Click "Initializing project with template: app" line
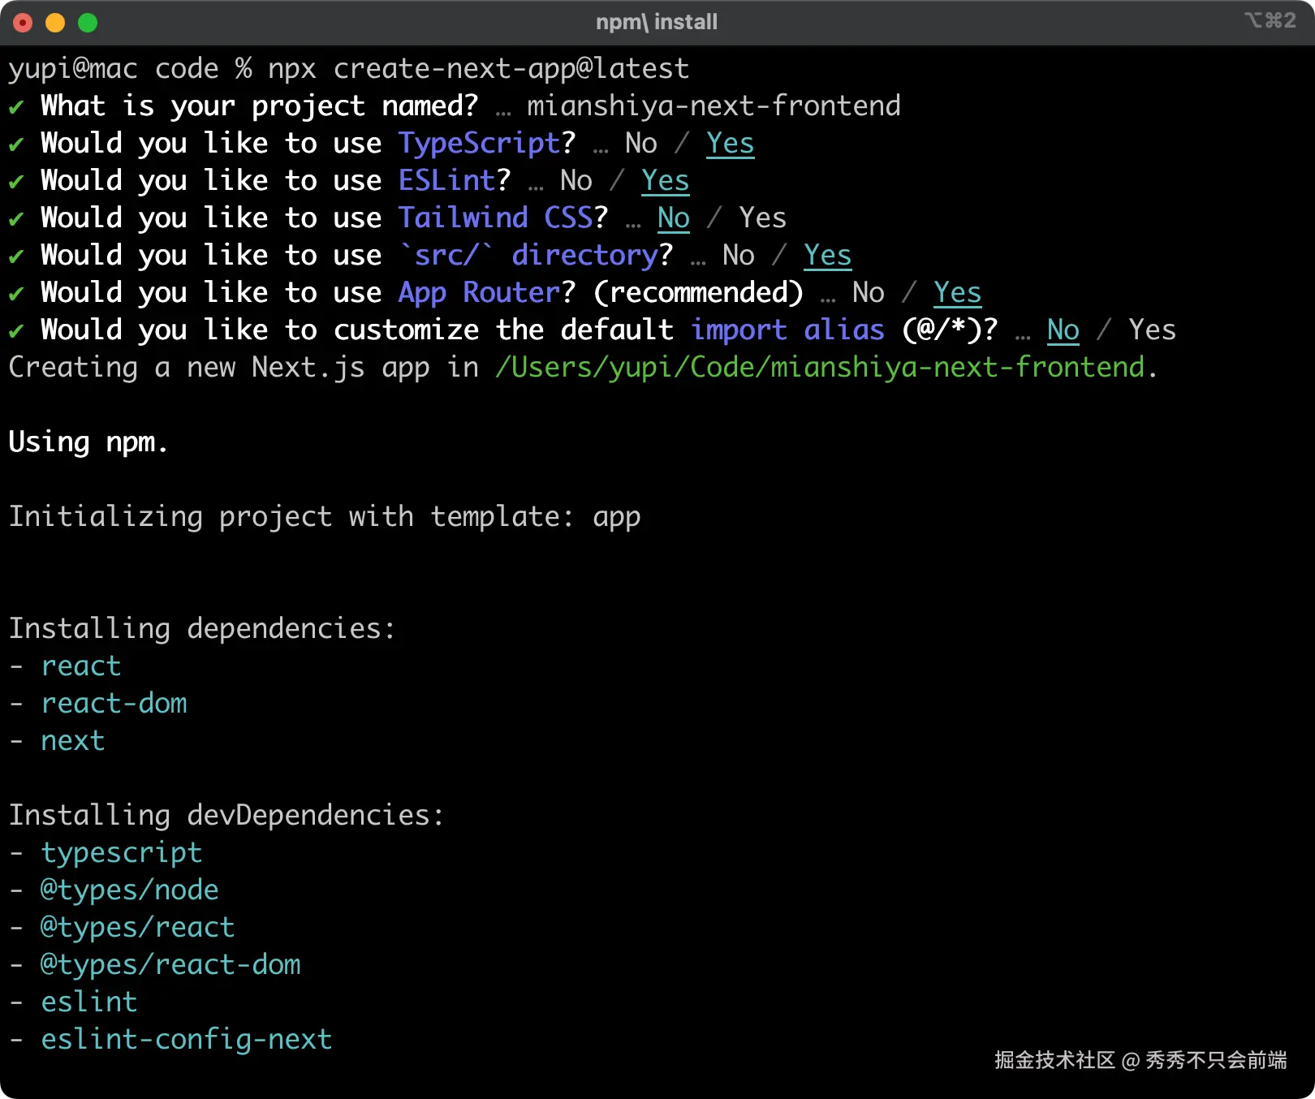Viewport: 1315px width, 1099px height. [325, 517]
